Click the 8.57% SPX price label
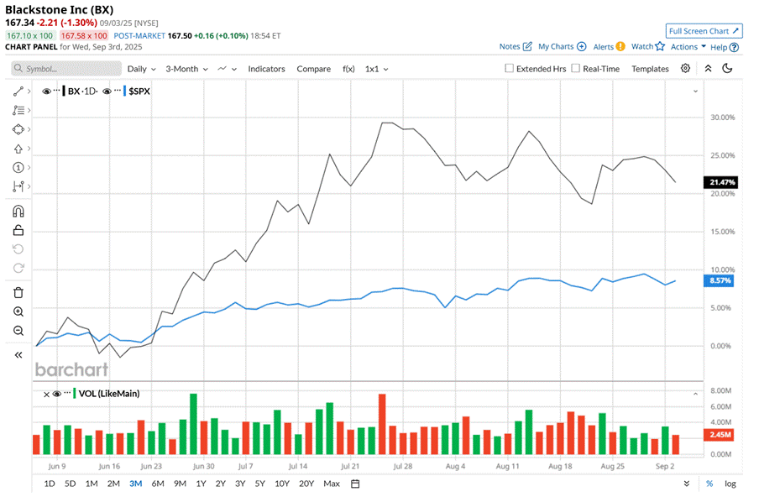 click(719, 280)
